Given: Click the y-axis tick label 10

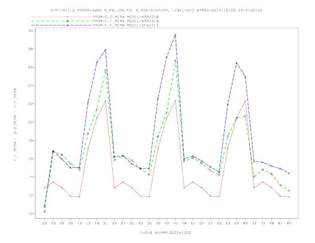Looking at the screenshot, I should point(31,214).
